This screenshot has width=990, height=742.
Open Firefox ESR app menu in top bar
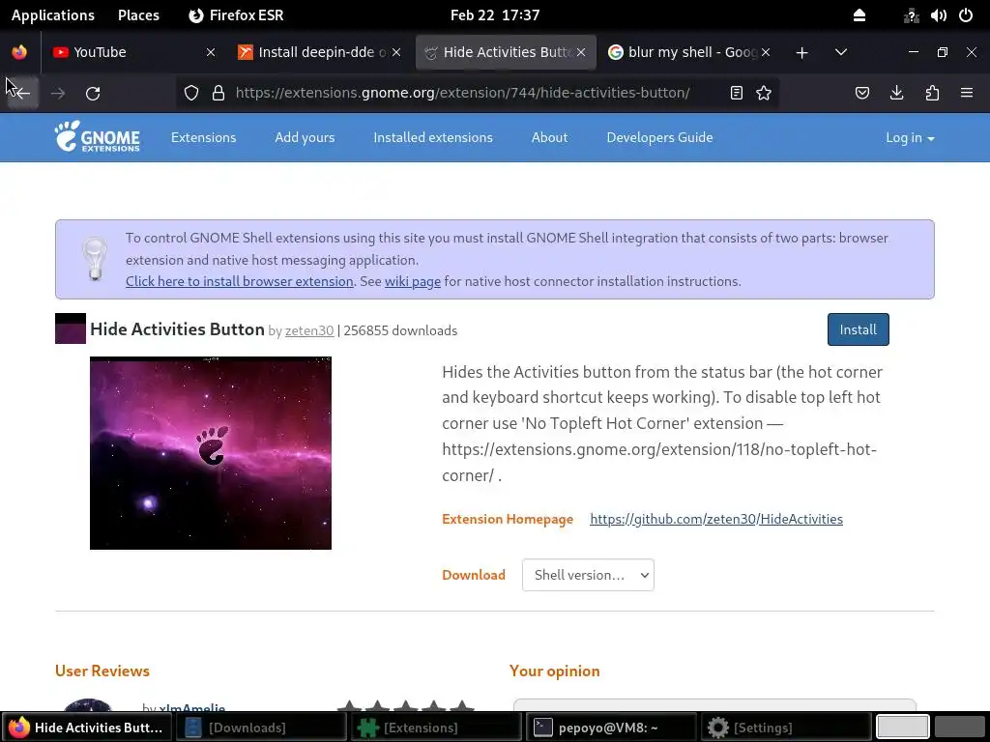click(x=236, y=15)
